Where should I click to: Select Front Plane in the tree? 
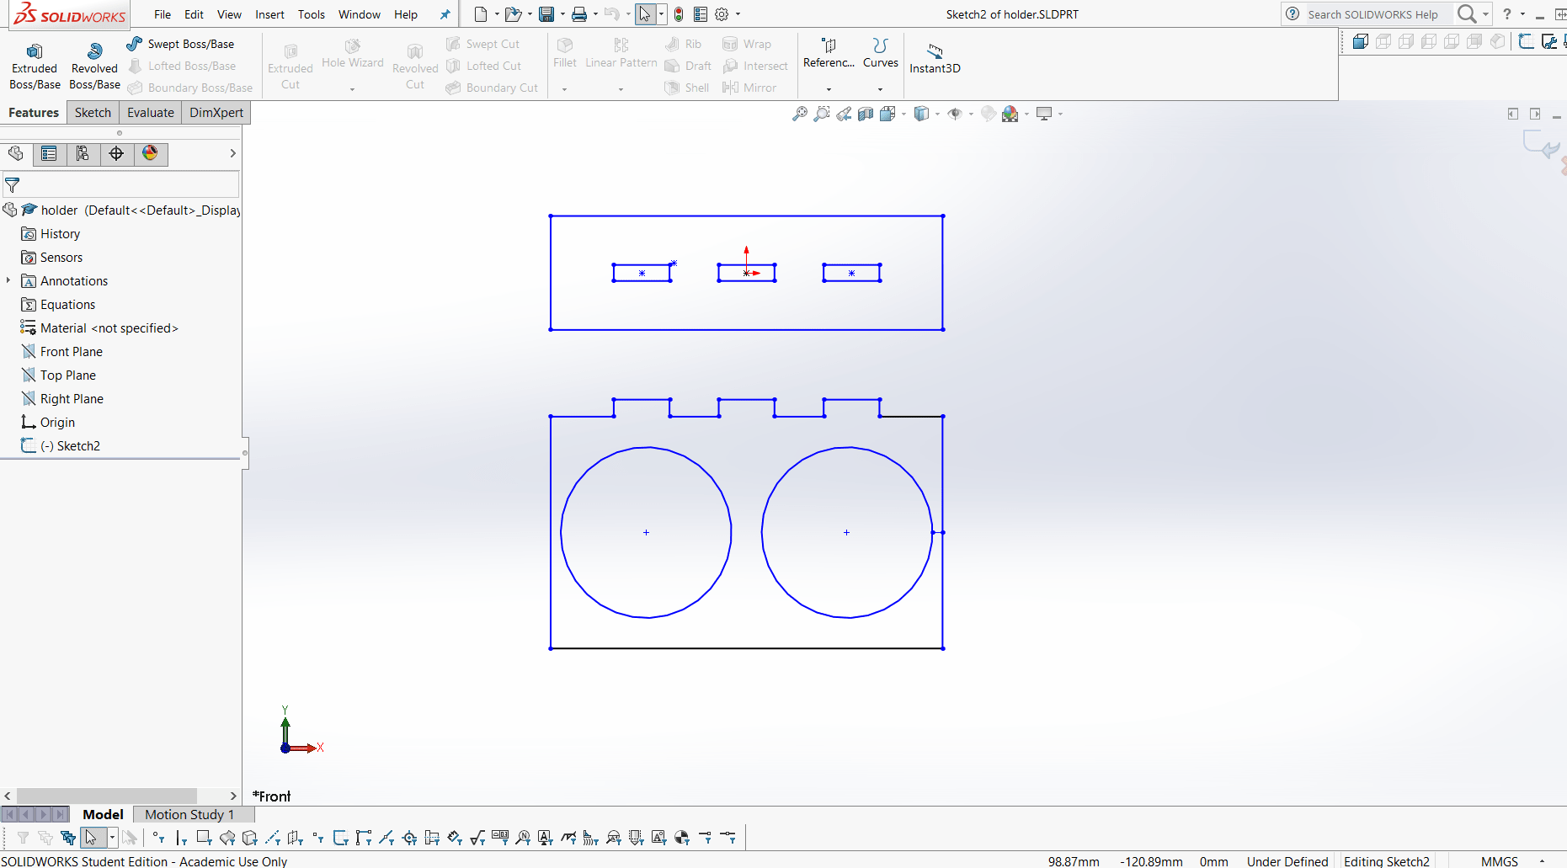pyautogui.click(x=62, y=352)
